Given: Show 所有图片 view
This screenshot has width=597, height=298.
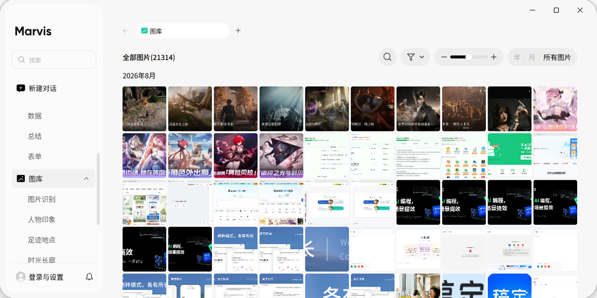Looking at the screenshot, I should click(557, 57).
